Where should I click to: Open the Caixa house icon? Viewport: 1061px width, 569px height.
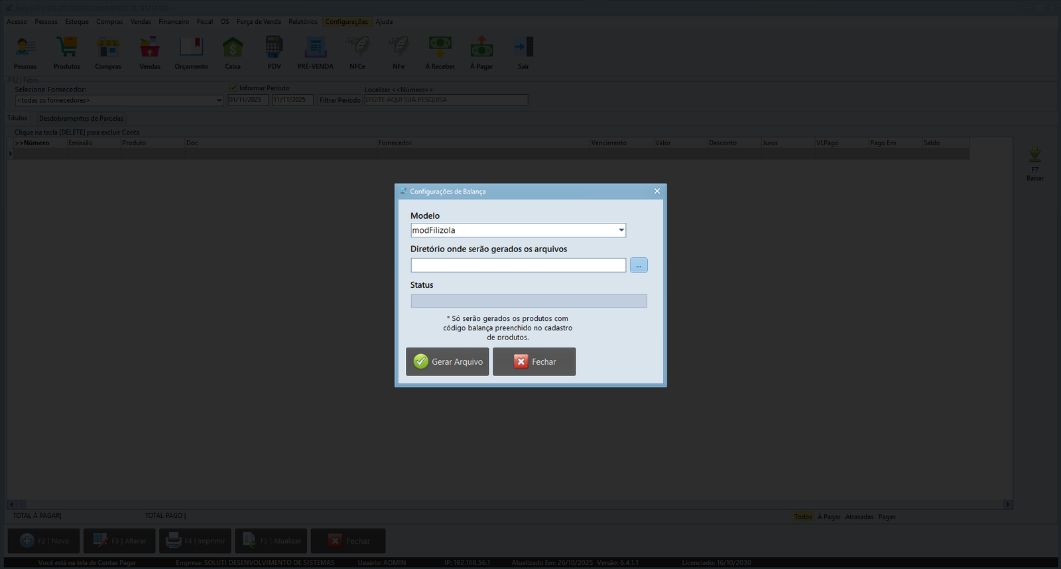(233, 48)
